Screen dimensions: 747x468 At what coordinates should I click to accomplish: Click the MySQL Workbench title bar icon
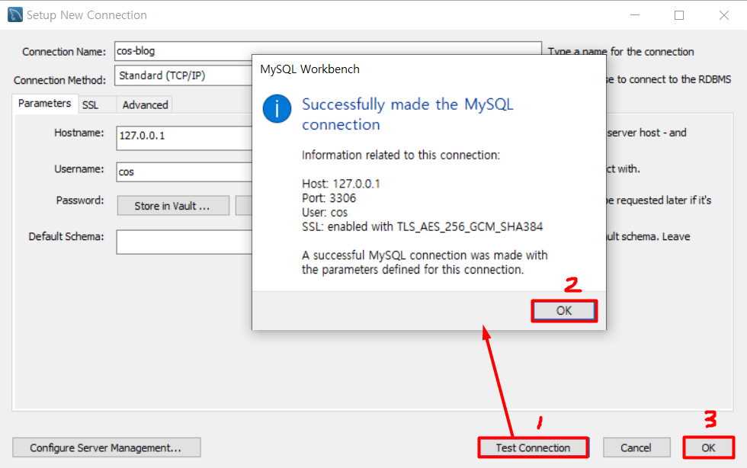[x=15, y=14]
